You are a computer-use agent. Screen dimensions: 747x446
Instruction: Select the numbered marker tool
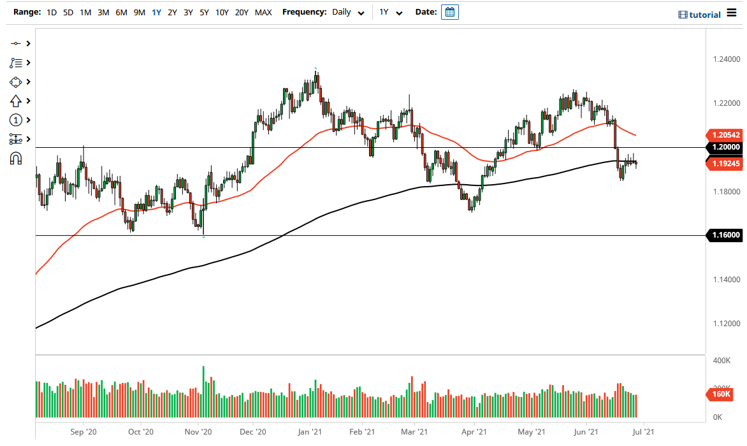(x=16, y=120)
